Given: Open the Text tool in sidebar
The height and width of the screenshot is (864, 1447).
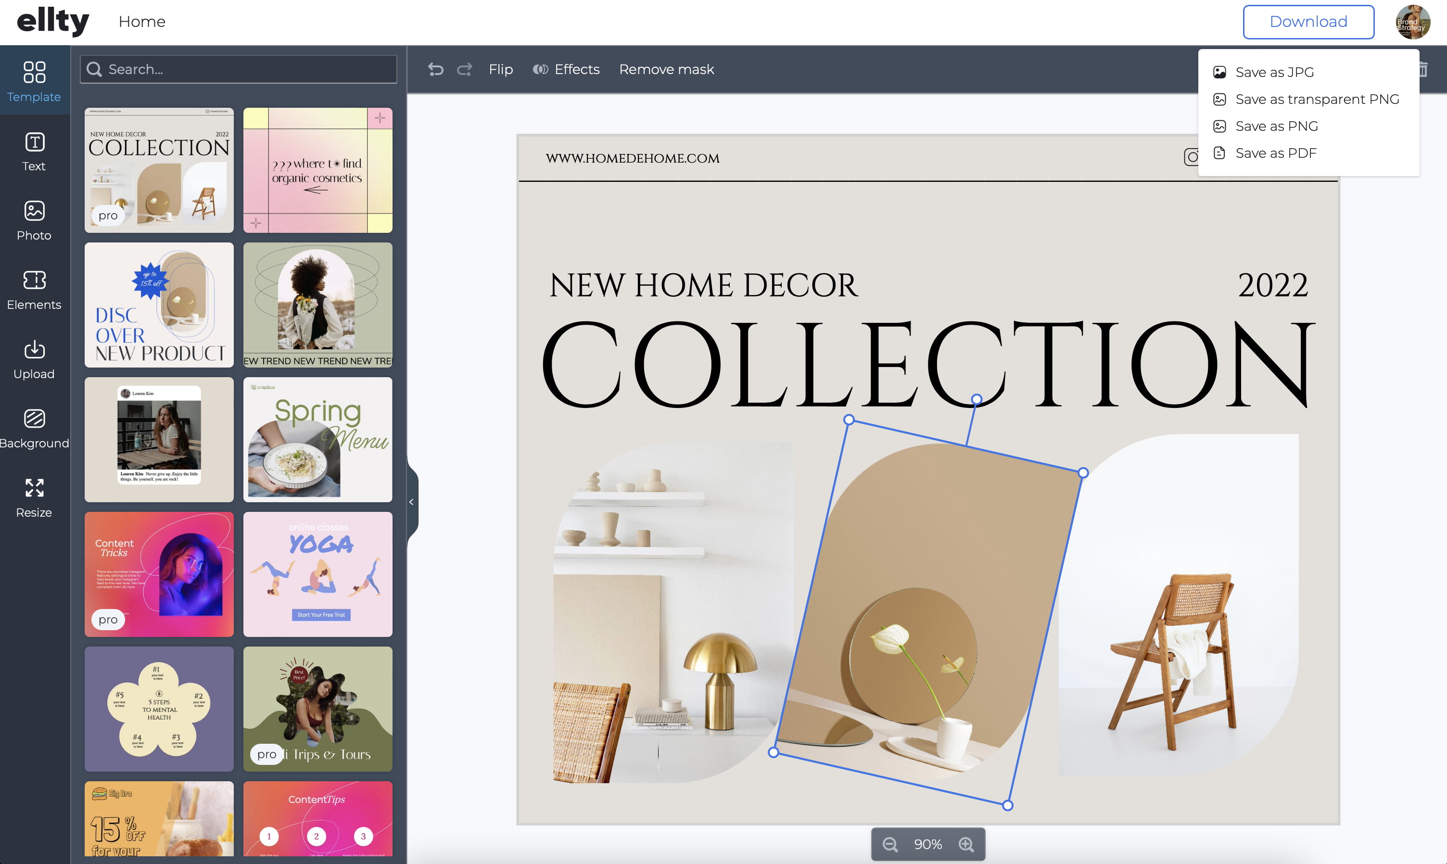Looking at the screenshot, I should 34,152.
